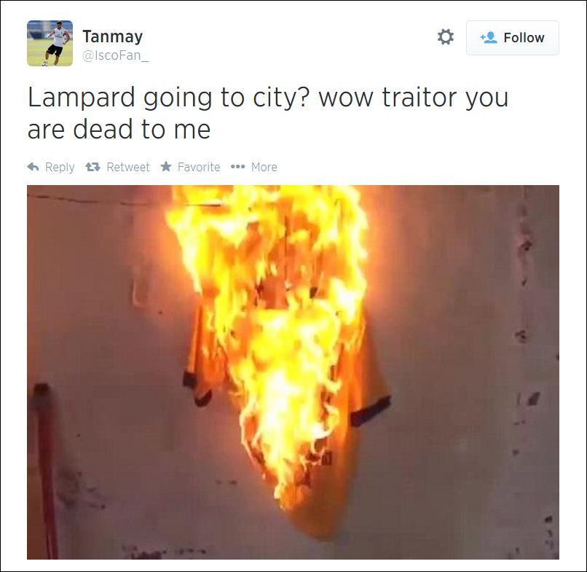Screen dimensions: 587x572
Task: Select the Favorite text label
Action: pos(199,167)
